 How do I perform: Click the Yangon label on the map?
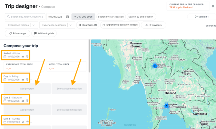click(x=137, y=81)
